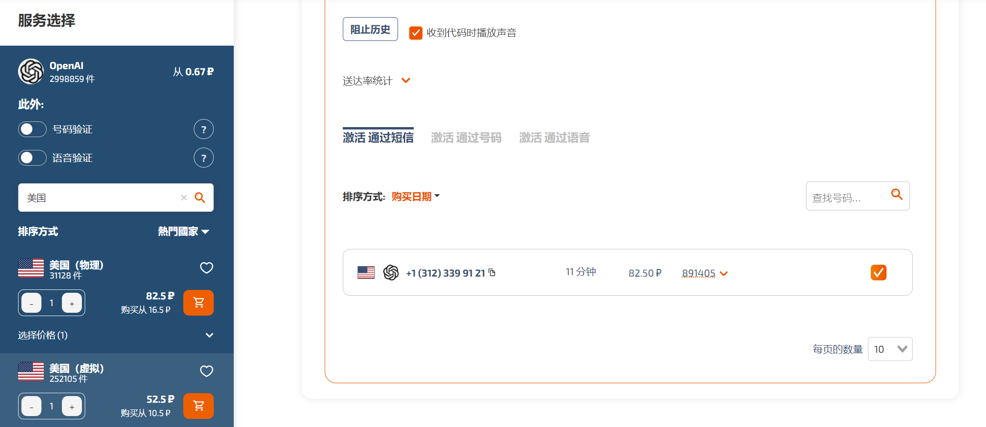Image resolution: width=986 pixels, height=427 pixels.
Task: Expand 送达率统计 section
Action: (376, 81)
